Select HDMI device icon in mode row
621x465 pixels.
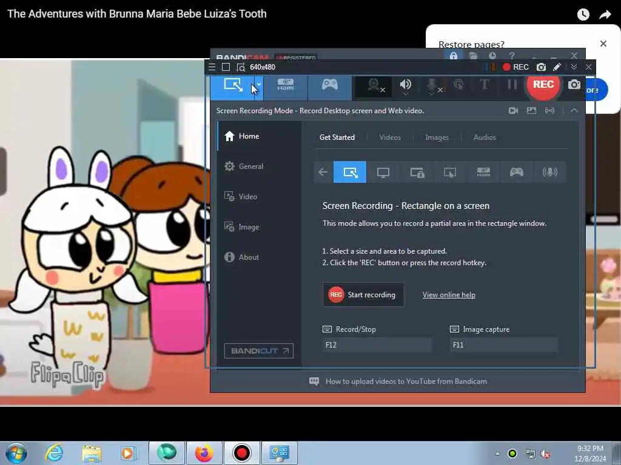(483, 172)
